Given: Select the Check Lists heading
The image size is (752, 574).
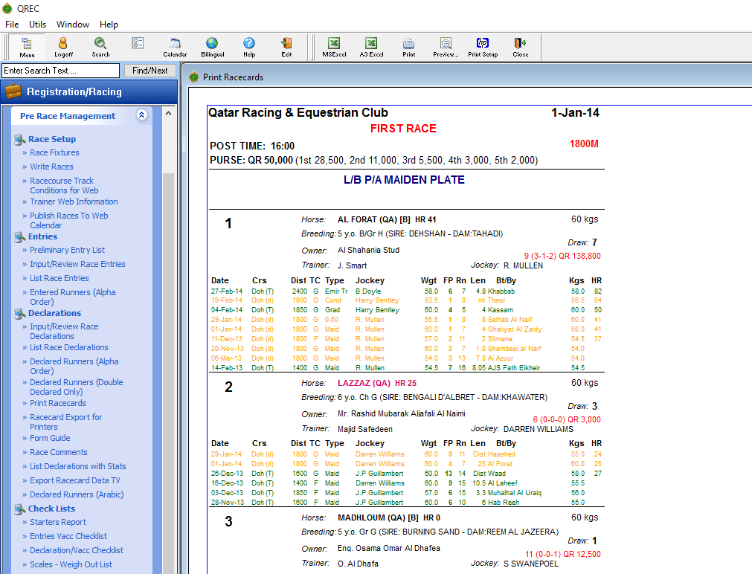Looking at the screenshot, I should (x=52, y=509).
